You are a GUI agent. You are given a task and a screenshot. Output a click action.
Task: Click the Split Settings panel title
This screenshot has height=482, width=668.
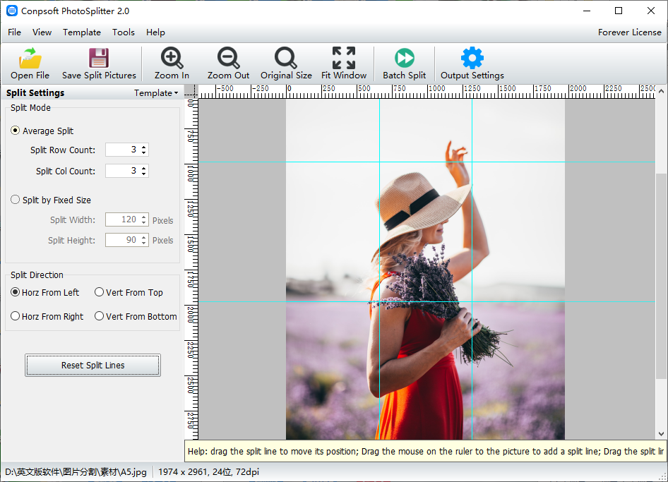coord(35,93)
